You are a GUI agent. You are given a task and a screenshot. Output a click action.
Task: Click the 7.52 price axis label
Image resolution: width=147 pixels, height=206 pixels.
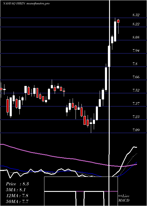[136, 90]
